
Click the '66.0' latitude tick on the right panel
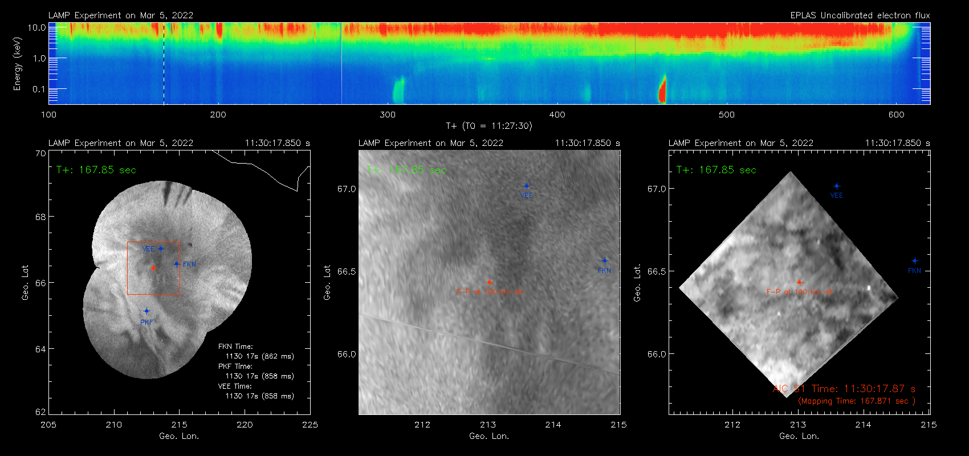[x=657, y=354]
